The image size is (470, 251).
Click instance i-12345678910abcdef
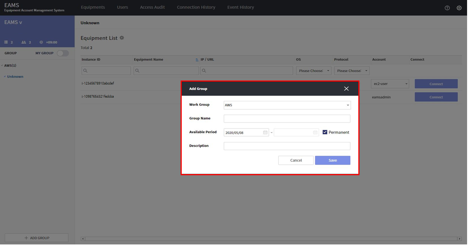coord(98,83)
